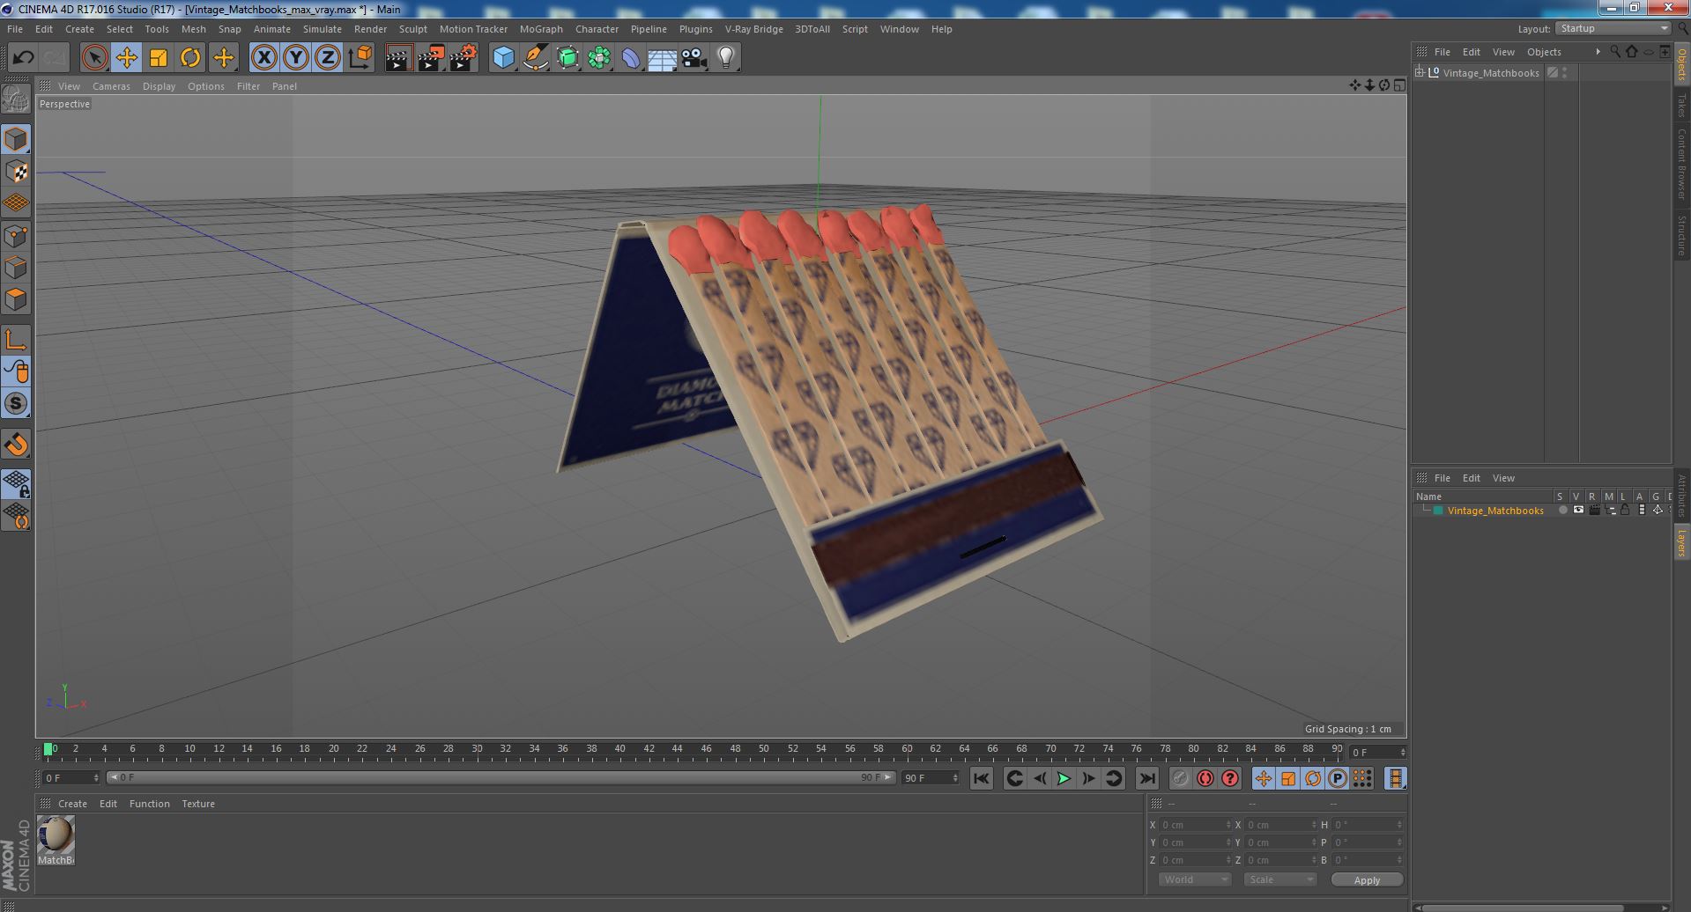Open the World coordinate dropdown
The width and height of the screenshot is (1691, 912).
tap(1194, 879)
